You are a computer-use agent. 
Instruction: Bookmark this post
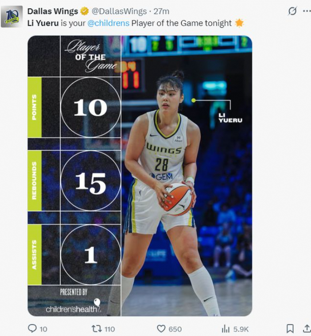point(290,328)
